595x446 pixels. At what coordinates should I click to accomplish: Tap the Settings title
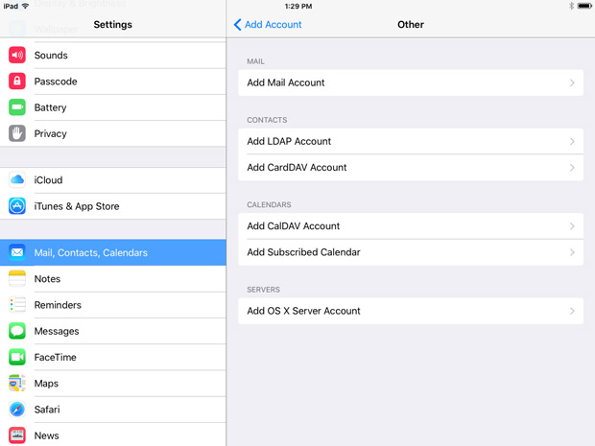[112, 25]
